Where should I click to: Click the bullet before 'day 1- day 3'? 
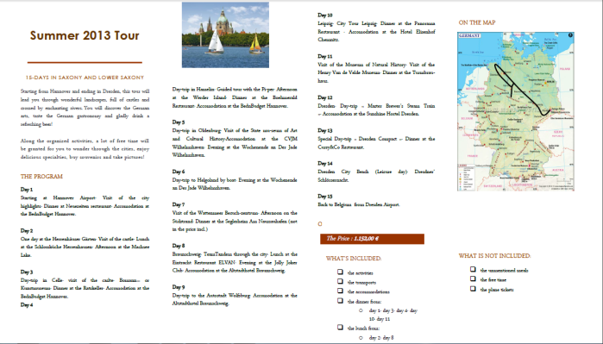tap(361, 310)
